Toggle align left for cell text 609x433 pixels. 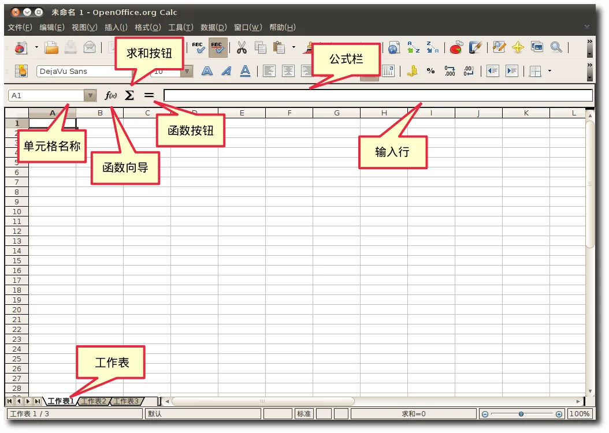point(269,71)
